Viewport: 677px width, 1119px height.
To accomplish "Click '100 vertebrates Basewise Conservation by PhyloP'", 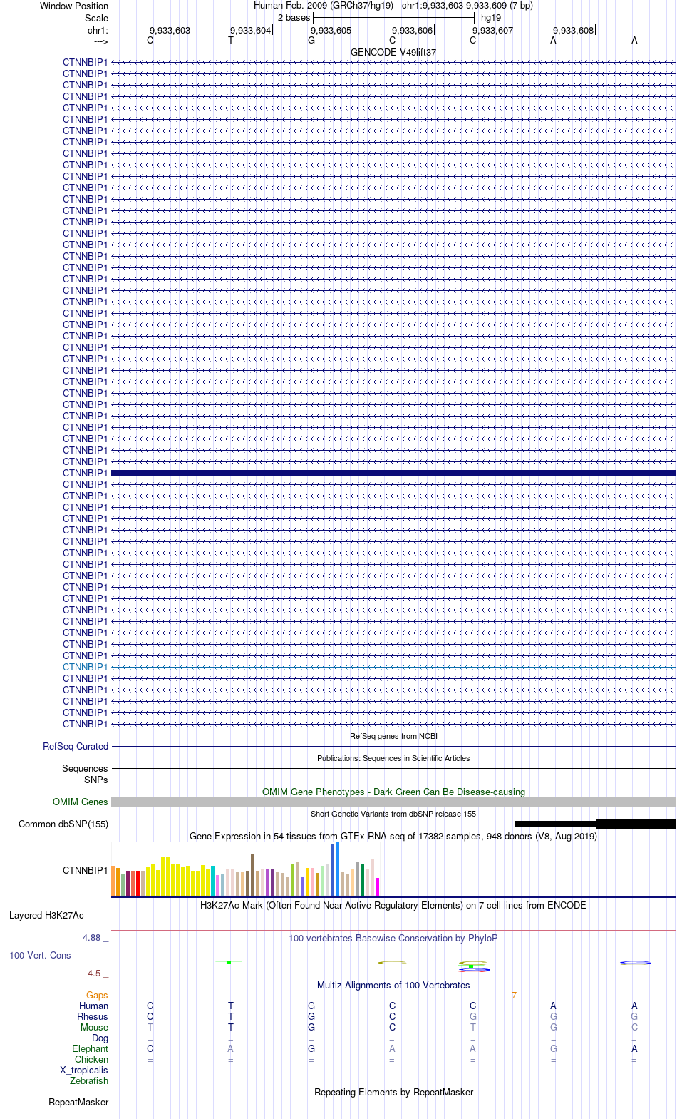I will pyautogui.click(x=393, y=938).
